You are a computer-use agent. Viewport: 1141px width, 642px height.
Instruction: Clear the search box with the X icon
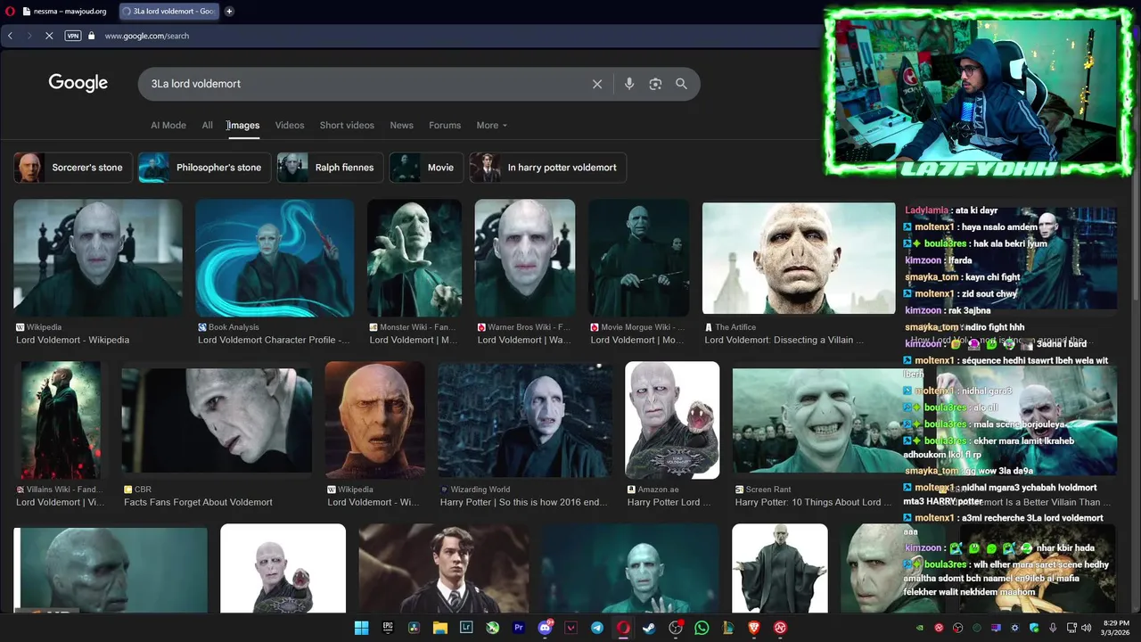click(x=597, y=84)
